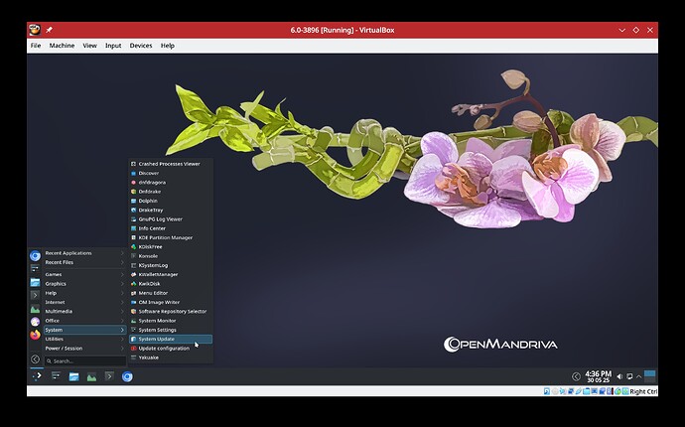Launch KwikDisk from the System submenu
The width and height of the screenshot is (685, 427).
pos(171,284)
